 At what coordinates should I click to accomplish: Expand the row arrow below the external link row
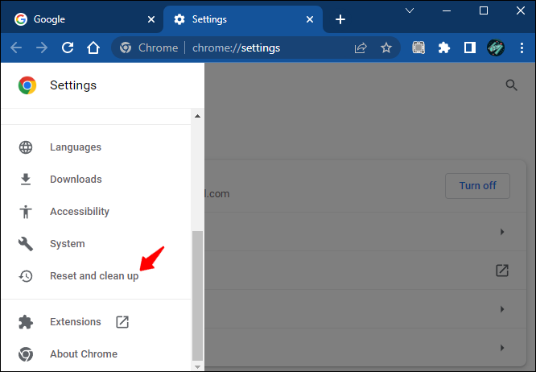point(502,309)
